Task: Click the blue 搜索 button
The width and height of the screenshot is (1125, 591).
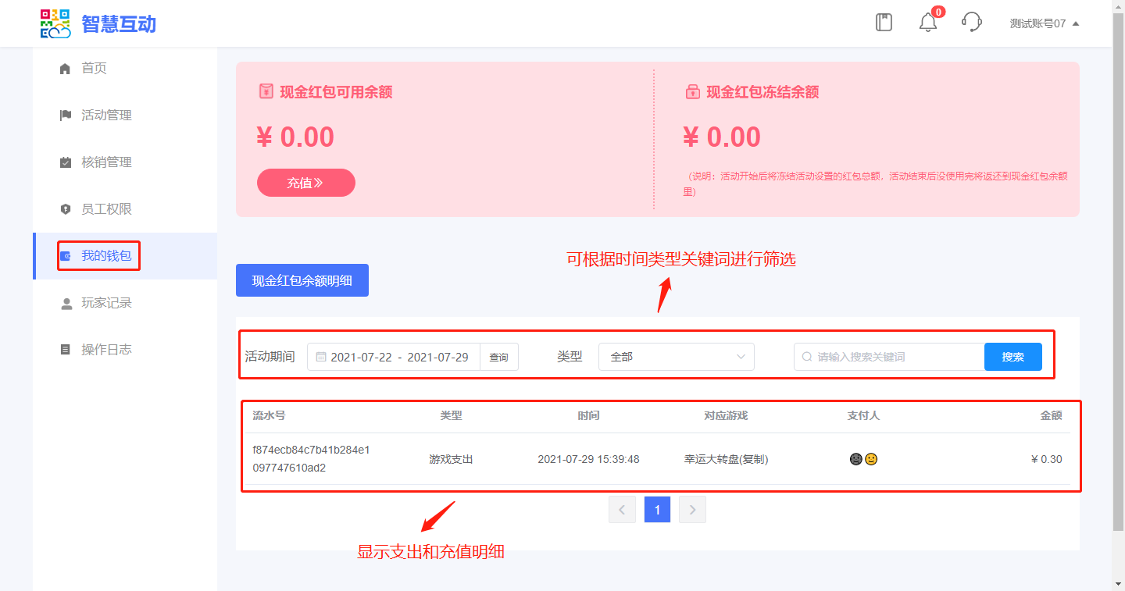Action: coord(1012,357)
